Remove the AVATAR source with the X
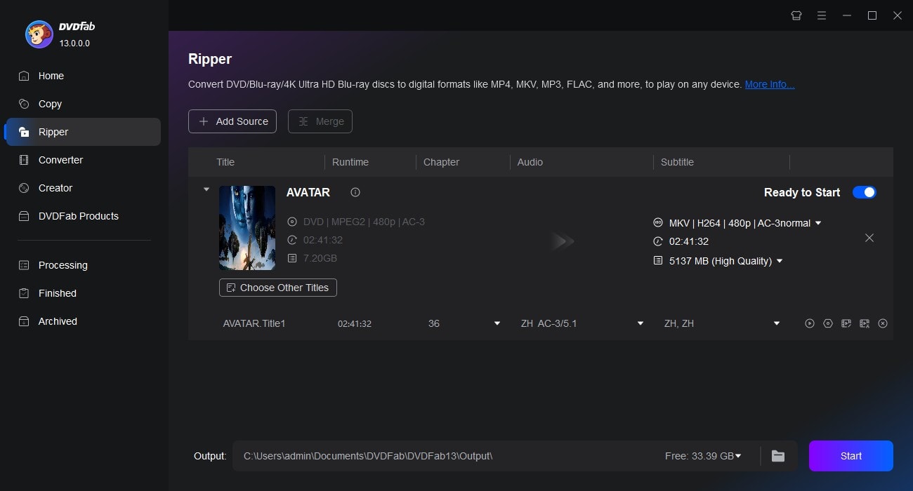 tap(869, 238)
